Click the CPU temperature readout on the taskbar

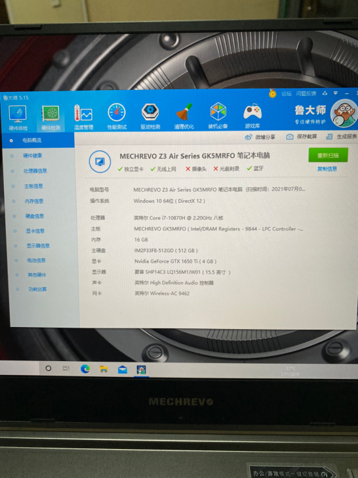[x=290, y=371]
